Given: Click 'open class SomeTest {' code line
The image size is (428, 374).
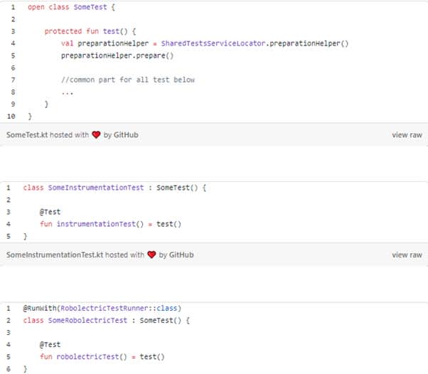Looking at the screenshot, I should tap(72, 7).
